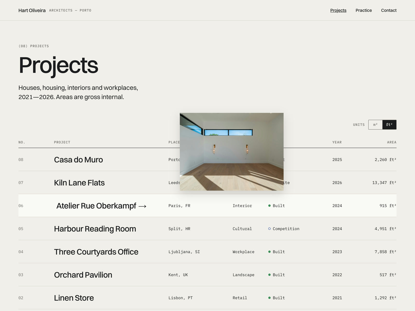Click the YEAR column header
The width and height of the screenshot is (415, 311).
pos(337,142)
